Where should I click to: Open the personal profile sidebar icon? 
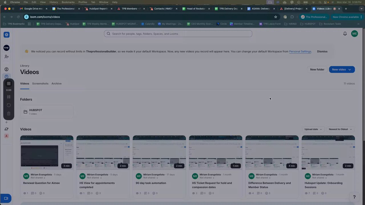tap(6, 69)
